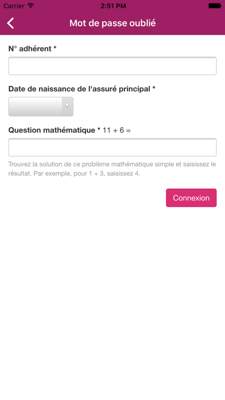225x400 pixels.
Task: Tap the 2:51 PM clock
Action: pos(113,6)
